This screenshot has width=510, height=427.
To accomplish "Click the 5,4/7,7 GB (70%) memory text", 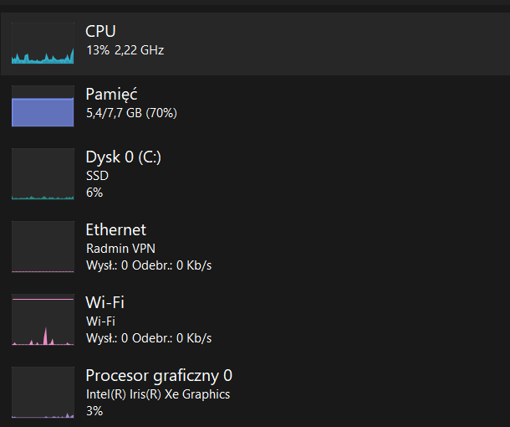I will [131, 112].
